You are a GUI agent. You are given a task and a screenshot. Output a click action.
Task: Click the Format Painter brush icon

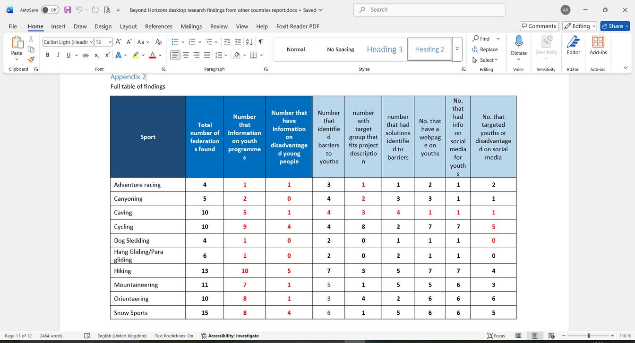31,60
